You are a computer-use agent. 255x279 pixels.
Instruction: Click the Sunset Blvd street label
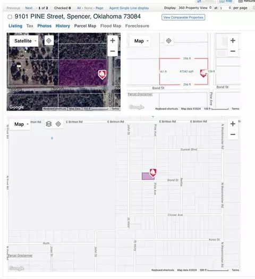(x=189, y=149)
